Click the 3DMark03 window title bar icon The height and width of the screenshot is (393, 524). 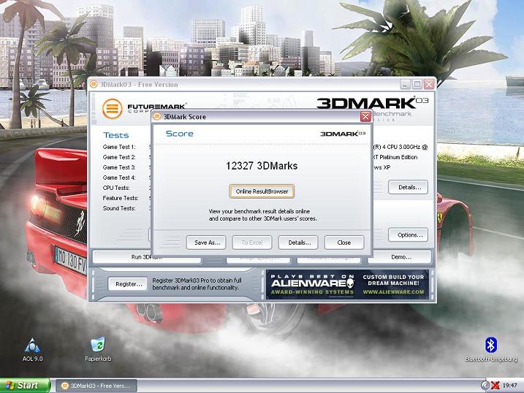[94, 84]
